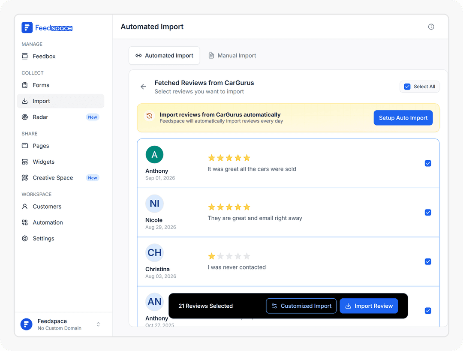The image size is (463, 351).
Task: Click the back arrow beside Fetched Reviews
Action: [x=143, y=87]
